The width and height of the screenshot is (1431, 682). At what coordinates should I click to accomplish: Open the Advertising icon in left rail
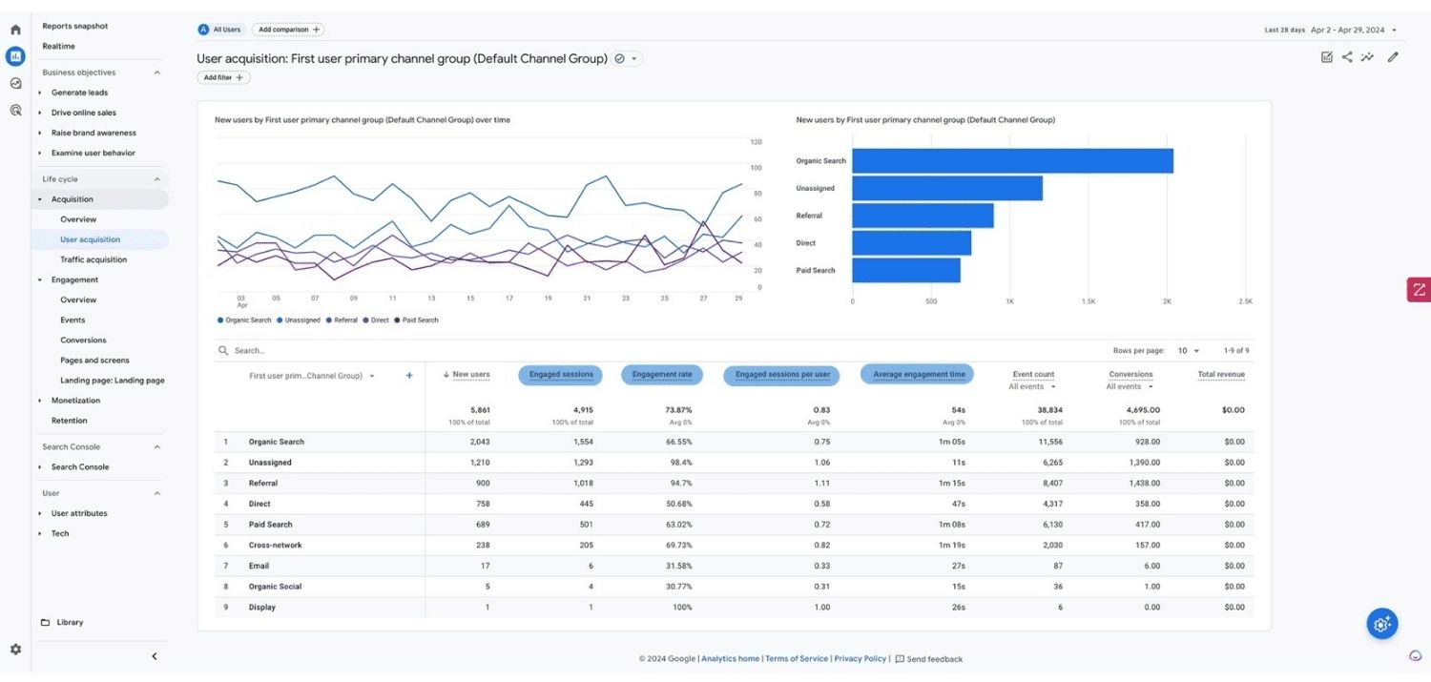pyautogui.click(x=15, y=110)
